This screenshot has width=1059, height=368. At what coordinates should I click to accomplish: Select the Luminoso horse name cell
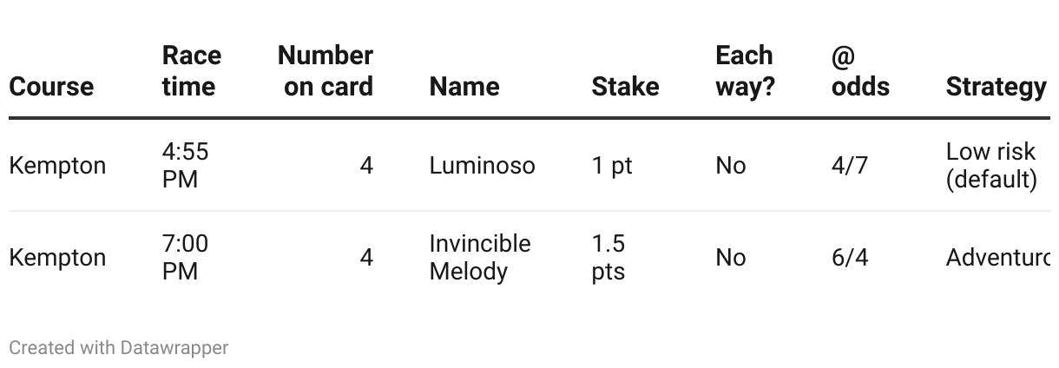[483, 166]
